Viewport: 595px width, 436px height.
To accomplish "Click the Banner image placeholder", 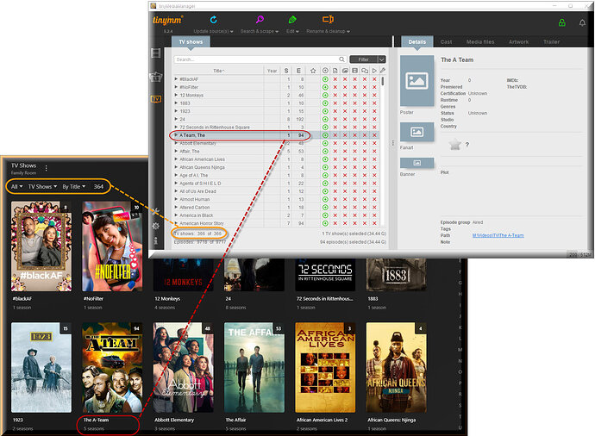I will (416, 163).
